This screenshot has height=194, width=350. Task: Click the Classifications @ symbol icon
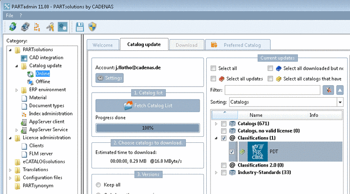pos(232,138)
